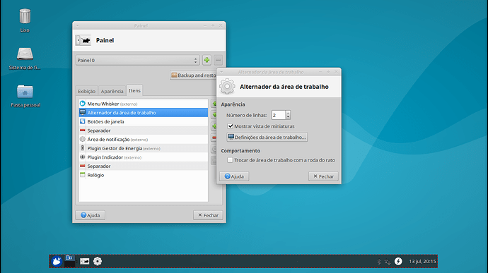Click Ajuda in the Painel window

tap(91, 215)
